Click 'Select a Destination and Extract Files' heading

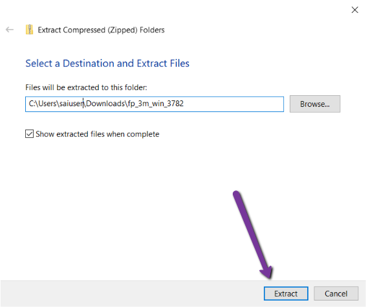point(107,63)
